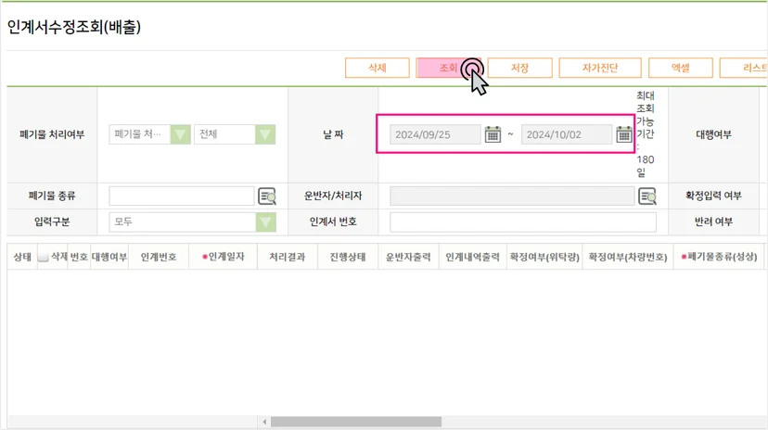Screen dimensions: 768x430
Task: Click the horizontal scrollbar thumb
Action: click(x=356, y=422)
